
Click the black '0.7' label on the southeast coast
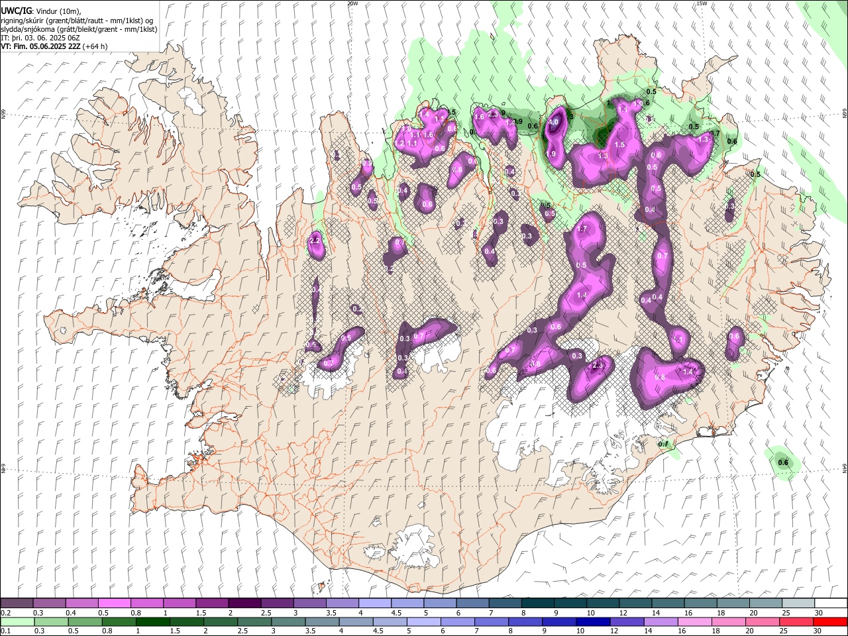(x=663, y=444)
